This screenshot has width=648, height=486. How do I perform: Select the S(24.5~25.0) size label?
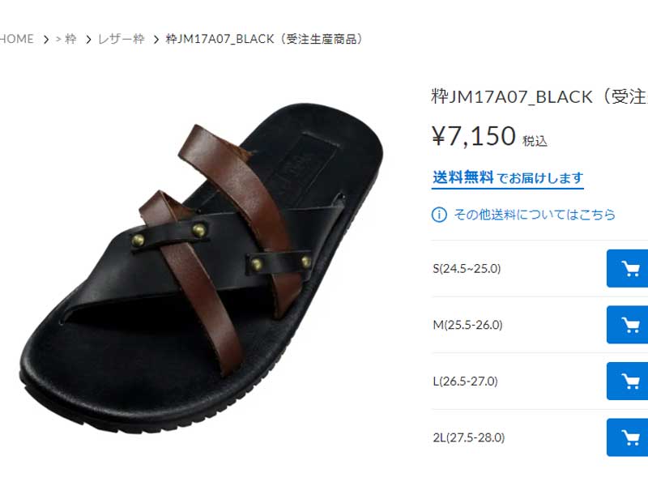(x=467, y=269)
